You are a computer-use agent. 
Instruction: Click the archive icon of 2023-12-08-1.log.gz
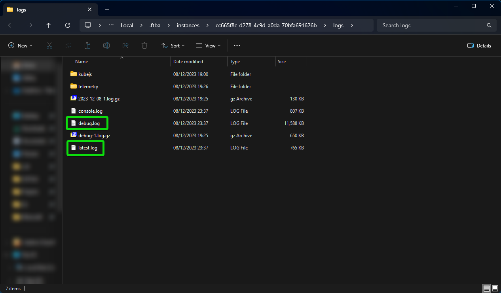click(x=73, y=98)
